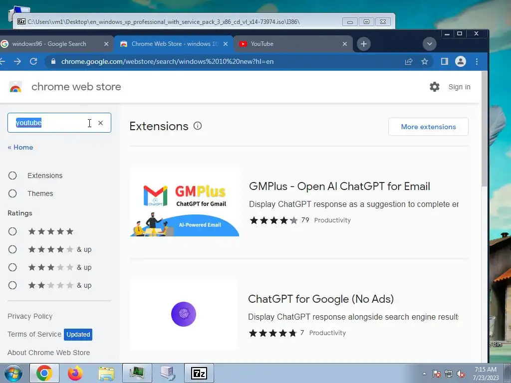The image size is (511, 383).
Task: Open Windows Explorer from taskbar
Action: coord(106,373)
